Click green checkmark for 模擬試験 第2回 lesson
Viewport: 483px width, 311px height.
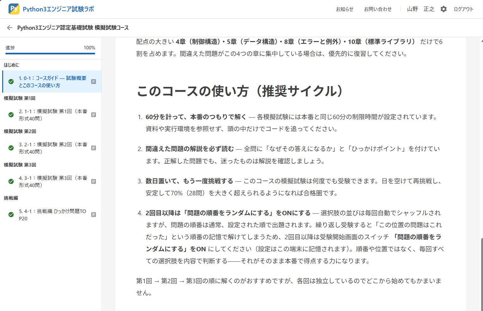[11, 148]
